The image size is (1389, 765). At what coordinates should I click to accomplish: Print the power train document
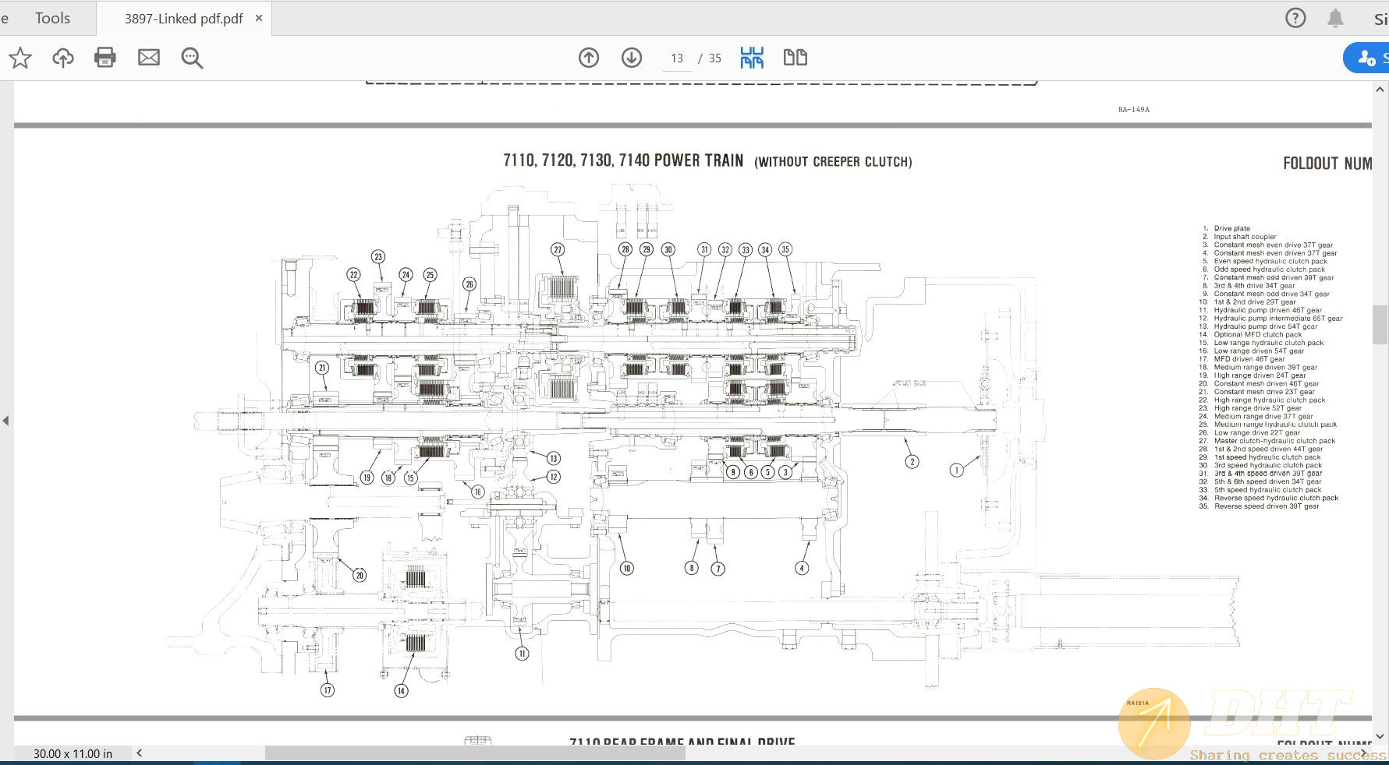[x=105, y=57]
